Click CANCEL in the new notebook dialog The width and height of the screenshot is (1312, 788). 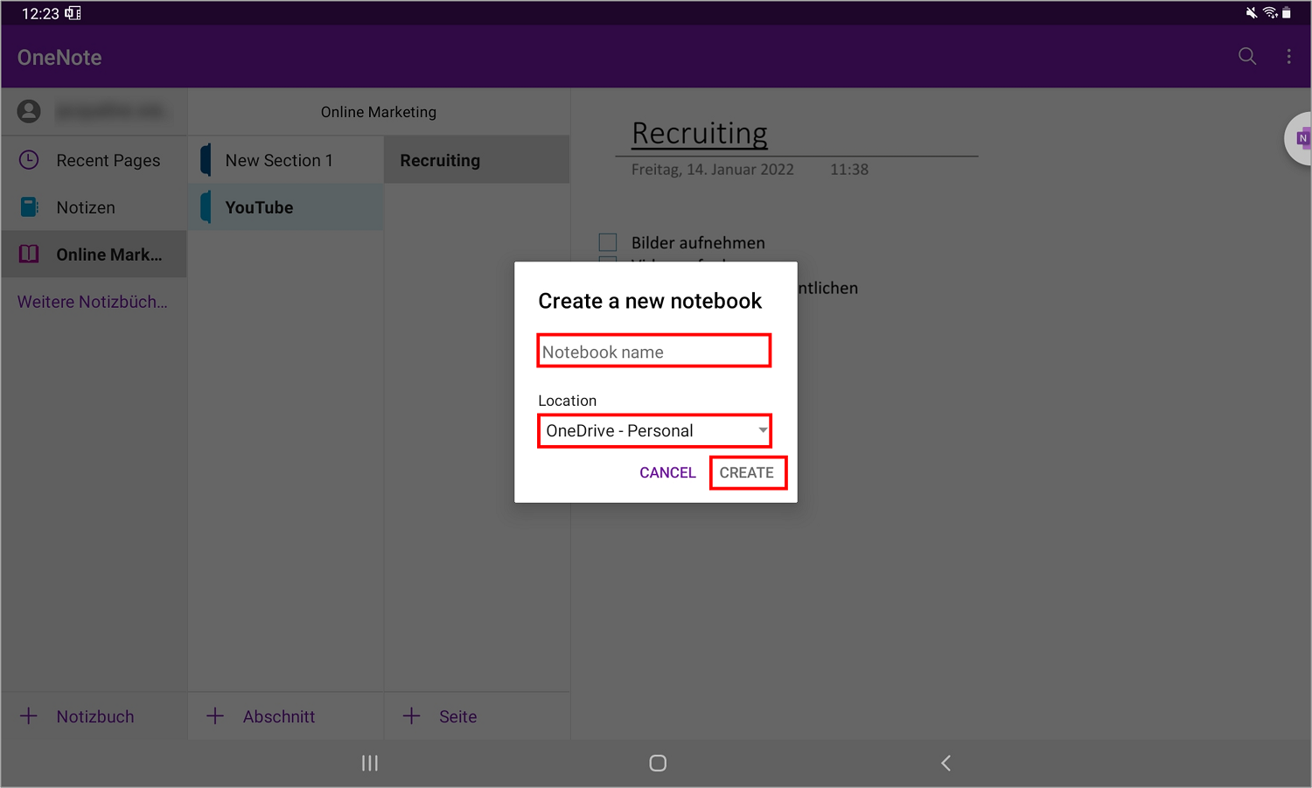tap(667, 472)
